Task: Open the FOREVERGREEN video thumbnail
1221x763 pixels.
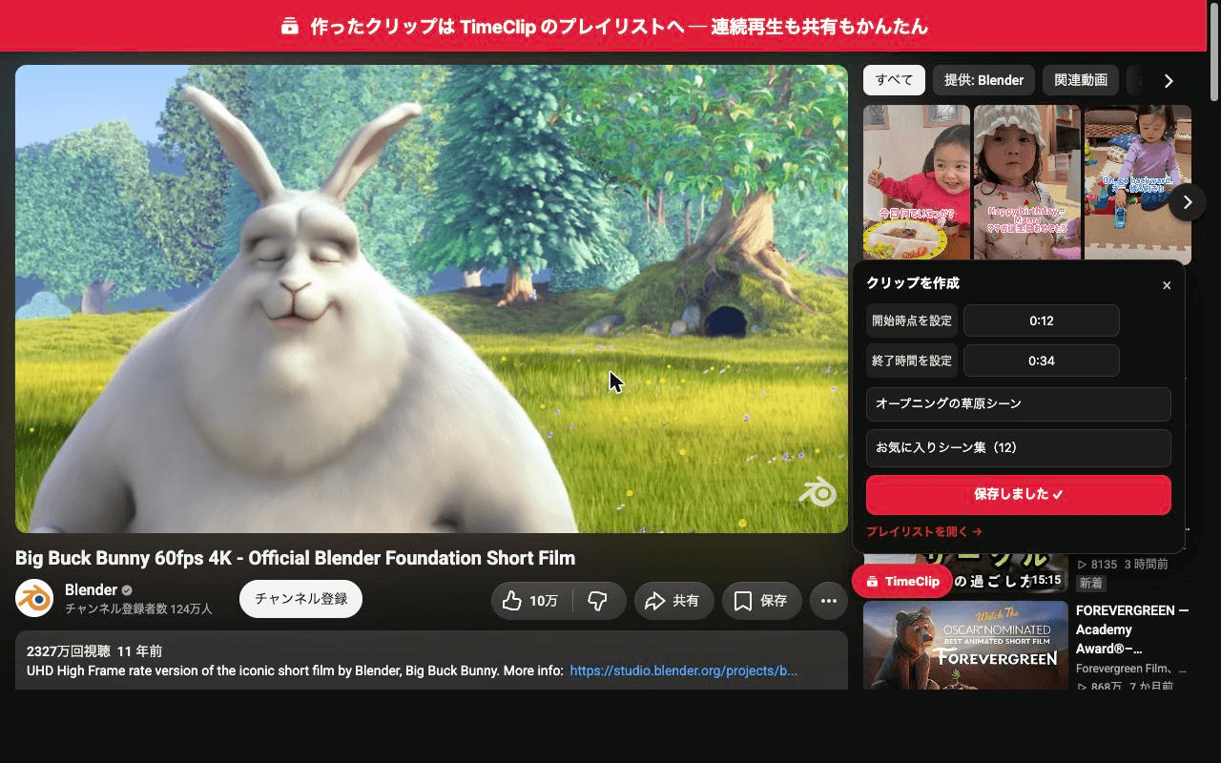Action: tap(965, 645)
